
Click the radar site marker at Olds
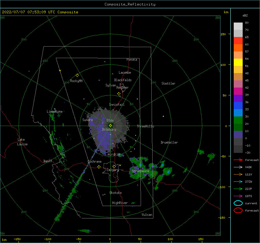tap(110, 126)
